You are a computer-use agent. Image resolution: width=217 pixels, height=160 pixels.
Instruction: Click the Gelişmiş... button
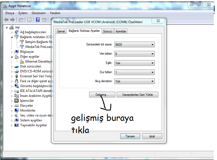tap(102, 95)
